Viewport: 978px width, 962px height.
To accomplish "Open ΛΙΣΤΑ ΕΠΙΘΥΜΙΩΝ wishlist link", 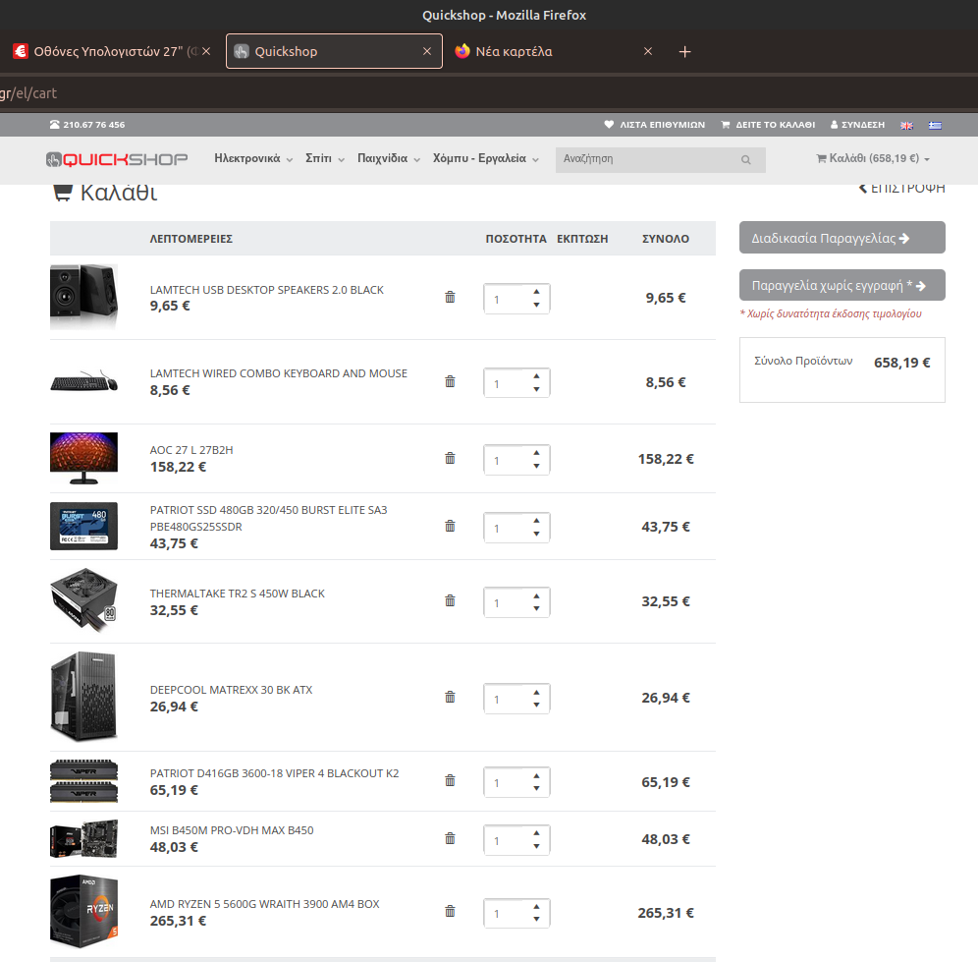I will 654,125.
